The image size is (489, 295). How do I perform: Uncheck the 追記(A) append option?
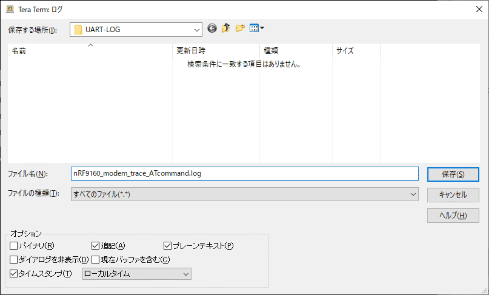point(95,245)
